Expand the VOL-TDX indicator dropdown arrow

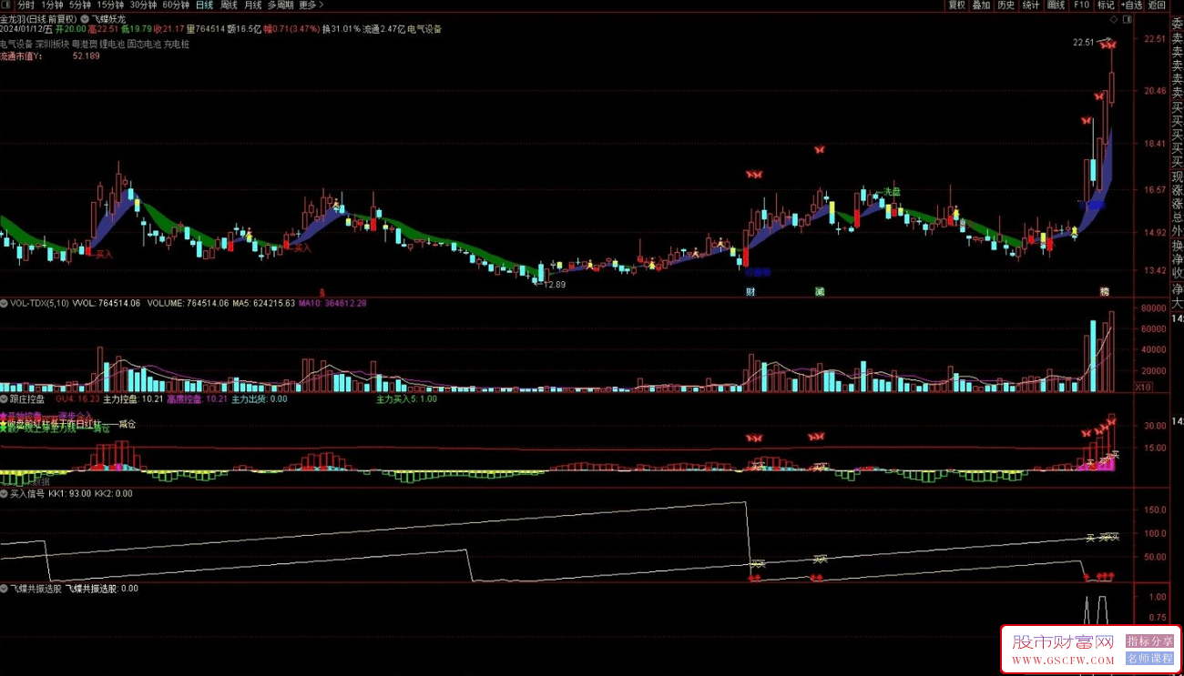coord(5,303)
